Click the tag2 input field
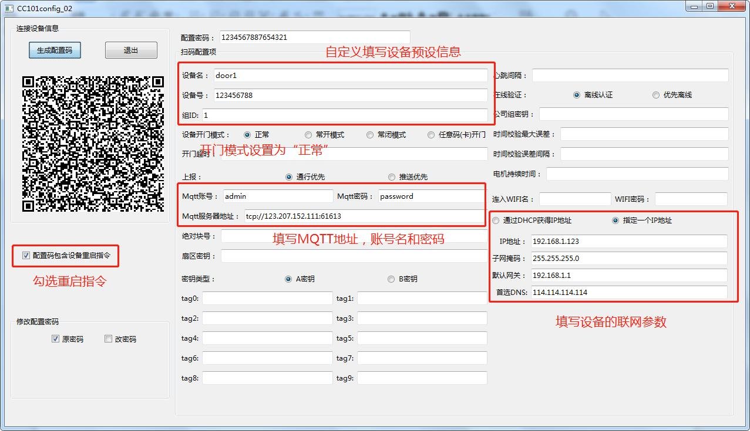The height and width of the screenshot is (431, 750). click(x=267, y=318)
